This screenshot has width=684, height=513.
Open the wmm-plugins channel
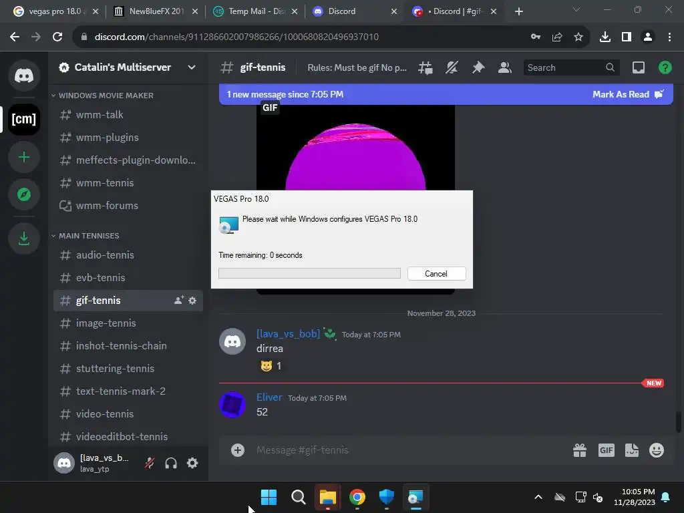tap(128, 138)
